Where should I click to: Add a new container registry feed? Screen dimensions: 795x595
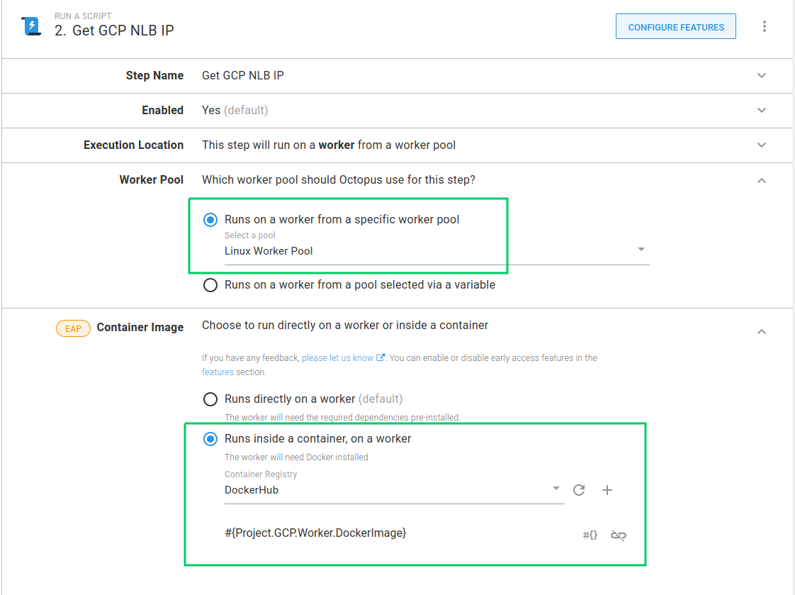click(607, 490)
